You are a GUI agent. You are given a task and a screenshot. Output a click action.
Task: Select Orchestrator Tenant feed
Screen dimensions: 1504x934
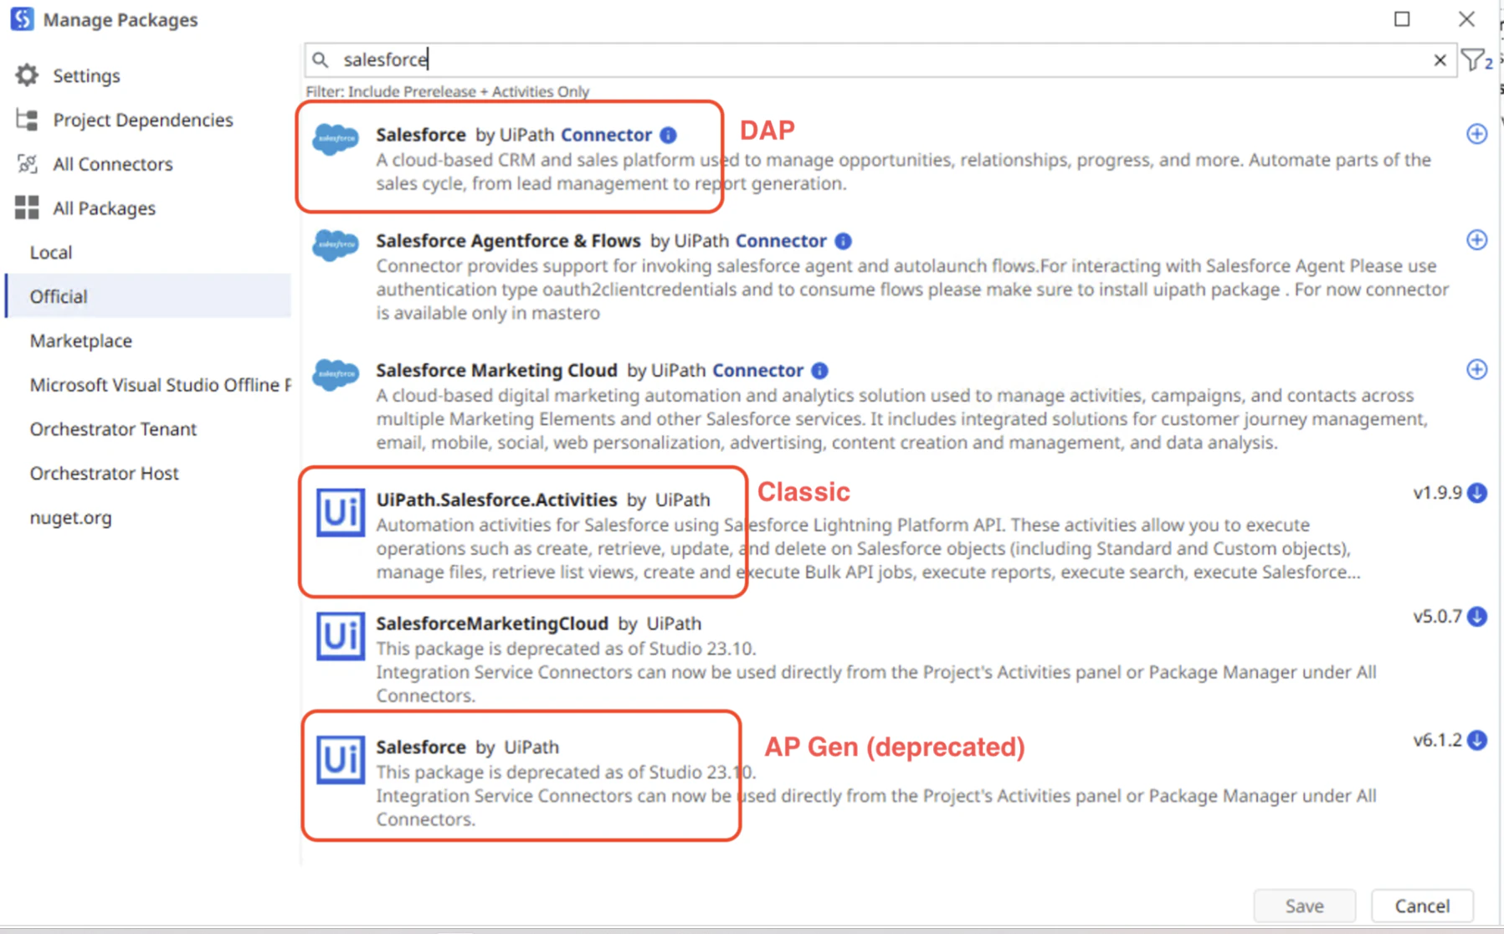113,429
